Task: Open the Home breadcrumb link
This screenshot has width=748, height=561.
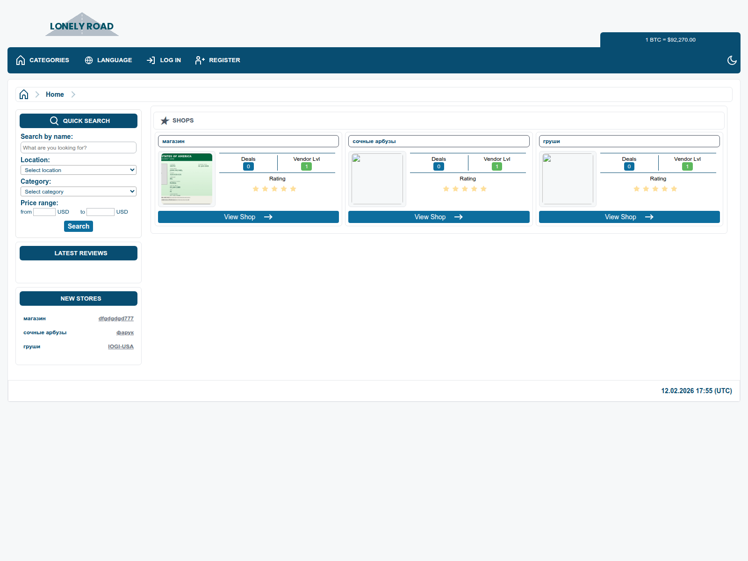Action: 55,94
